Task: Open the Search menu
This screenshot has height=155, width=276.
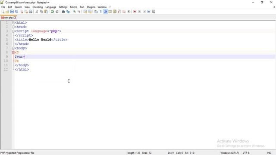Action: click(x=18, y=7)
